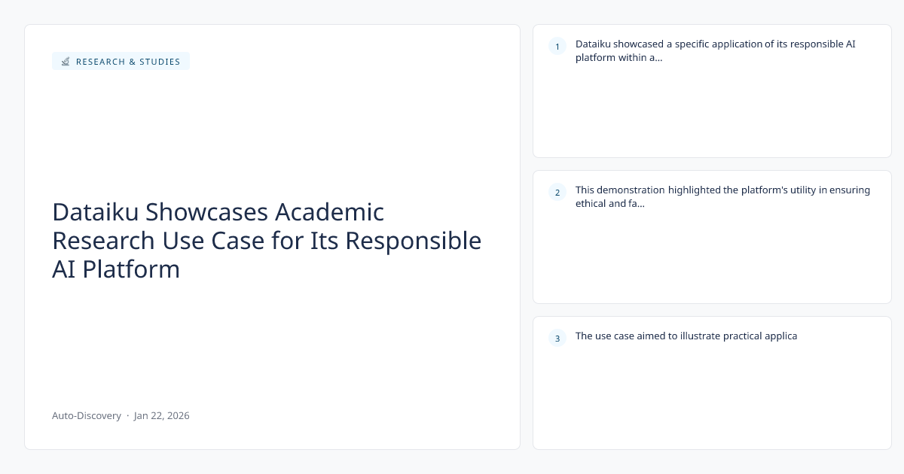The width and height of the screenshot is (904, 474).
Task: Click summary "The use case aimed to illustrate"
Action: coord(686,336)
